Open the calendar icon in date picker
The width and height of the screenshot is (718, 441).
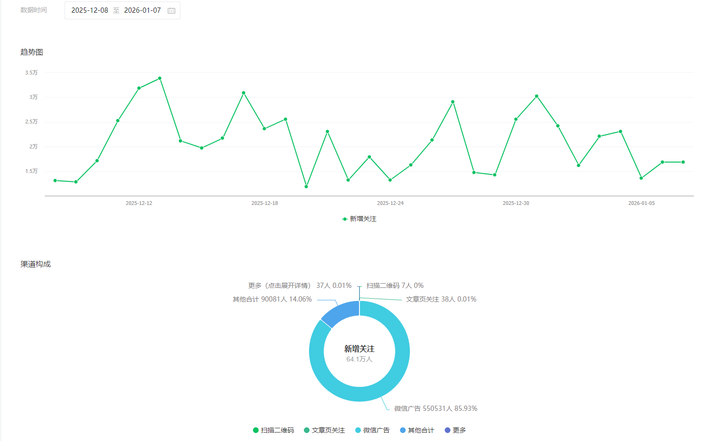(171, 10)
